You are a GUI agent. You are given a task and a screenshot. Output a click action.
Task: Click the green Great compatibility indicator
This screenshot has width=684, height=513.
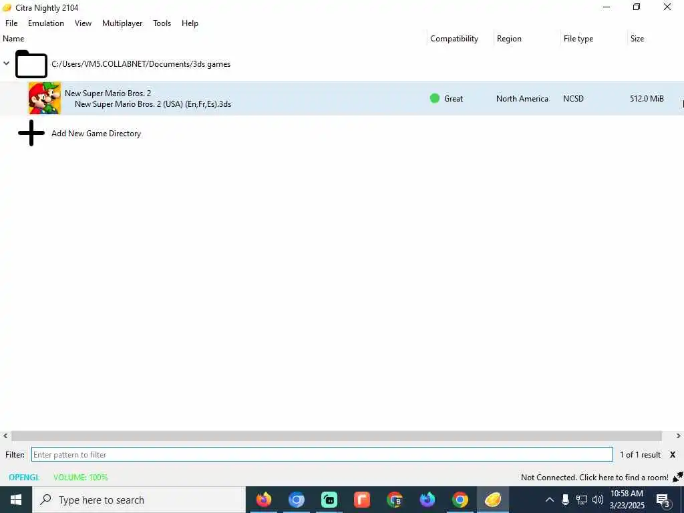point(434,98)
